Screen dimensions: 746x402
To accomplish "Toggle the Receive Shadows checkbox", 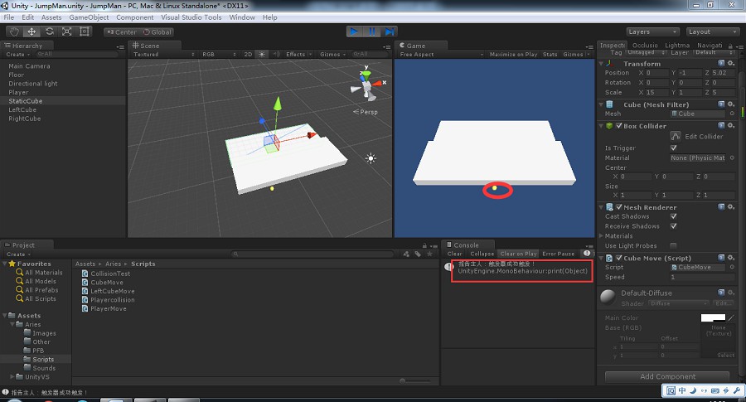I will coord(673,226).
